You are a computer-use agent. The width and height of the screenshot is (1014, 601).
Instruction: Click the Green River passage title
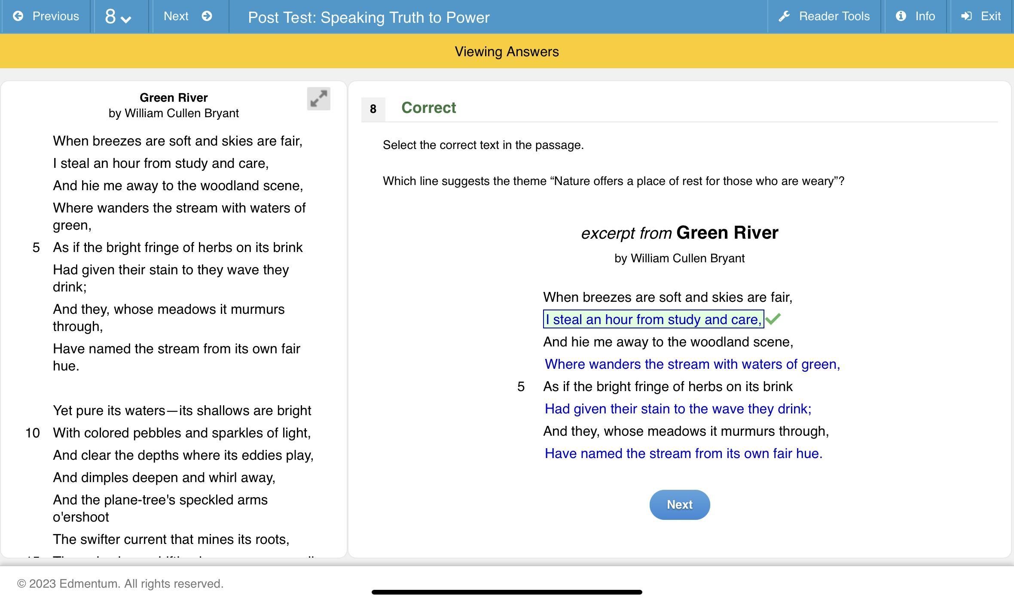pos(174,97)
